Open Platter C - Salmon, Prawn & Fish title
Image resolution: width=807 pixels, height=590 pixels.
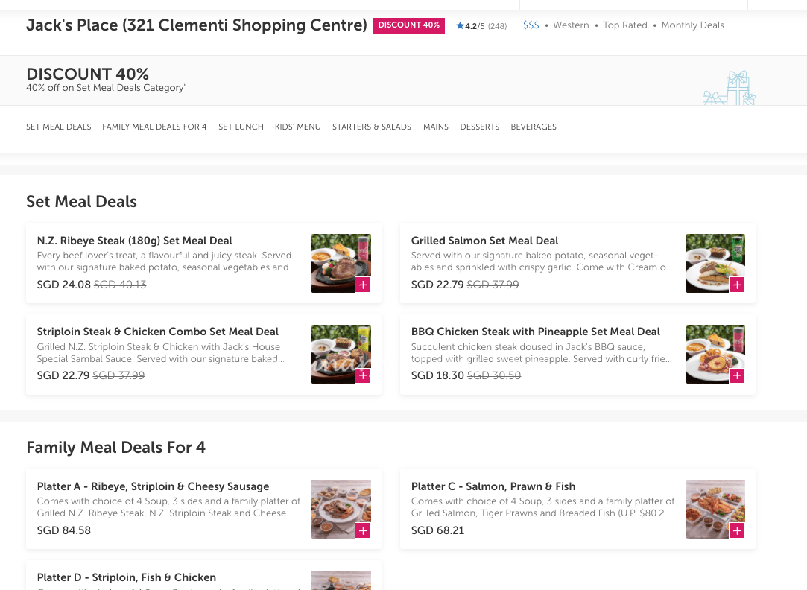(493, 486)
